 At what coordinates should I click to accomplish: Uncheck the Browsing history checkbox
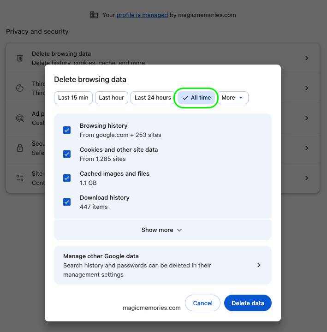coord(67,130)
